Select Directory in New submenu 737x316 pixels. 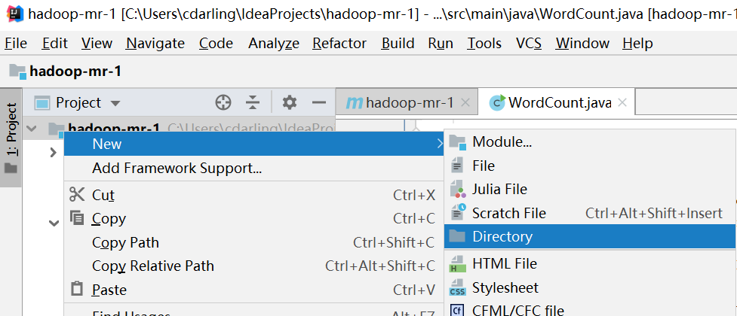tap(591, 236)
